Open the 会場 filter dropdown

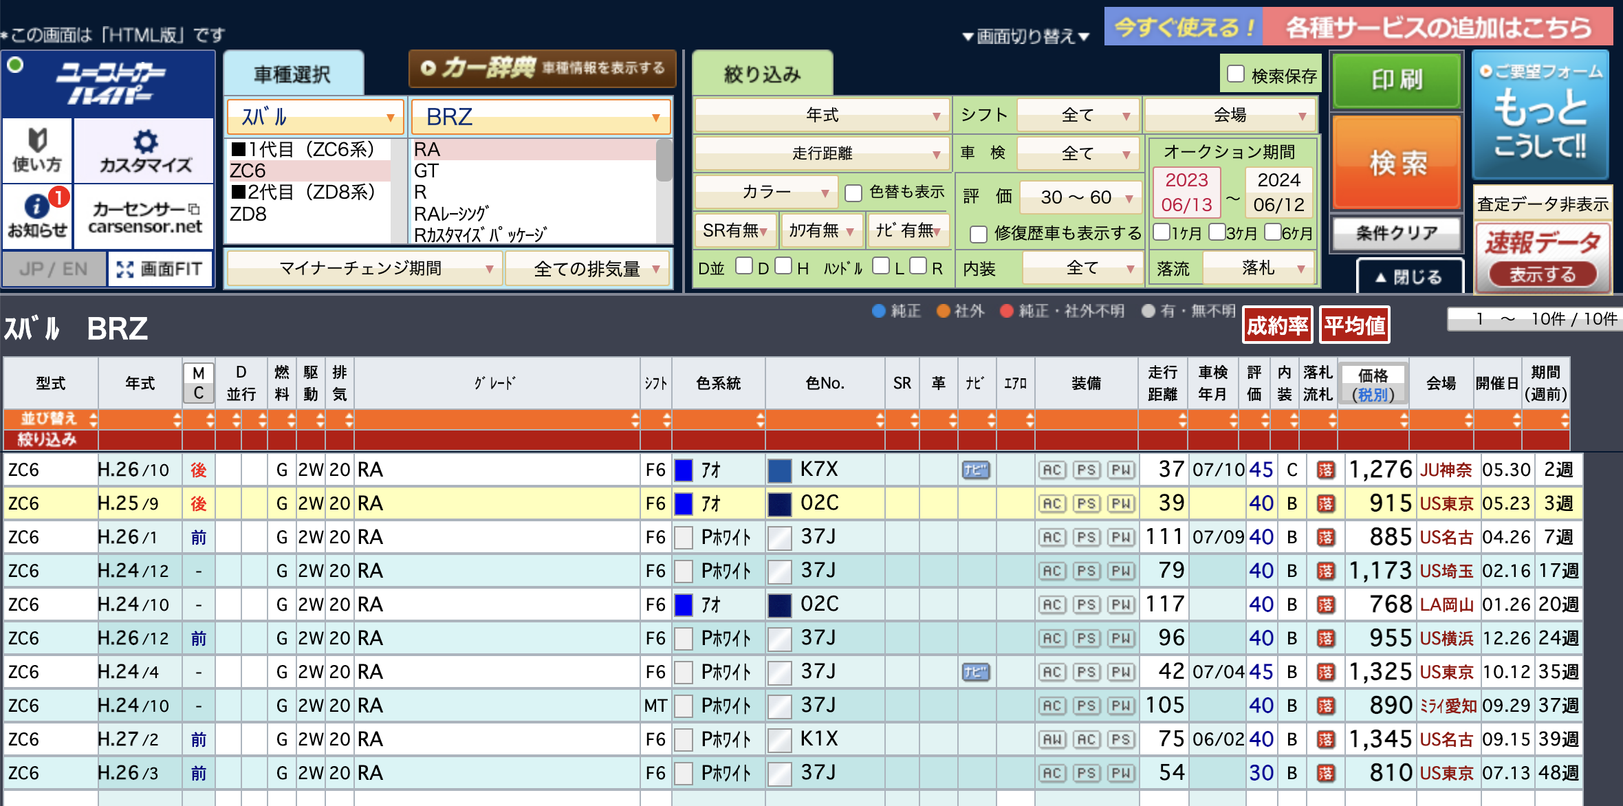pos(1230,115)
